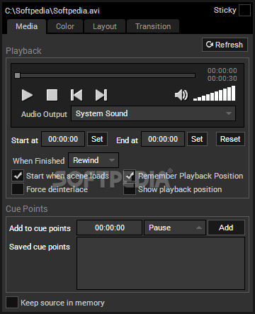Open the When Finished Rewind dropdown

[x=93, y=160]
